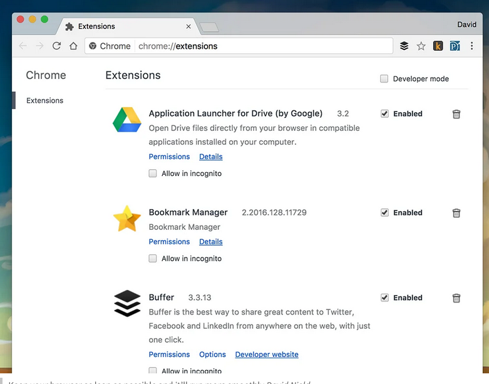489x384 pixels.
Task: View Permissions for Bookmark Manager
Action: pos(169,242)
